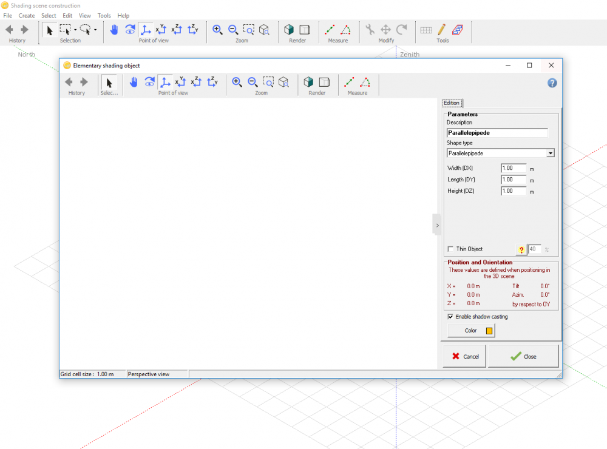Click the Width (DX) input field
Viewport: 607px width, 449px height.
tap(513, 168)
